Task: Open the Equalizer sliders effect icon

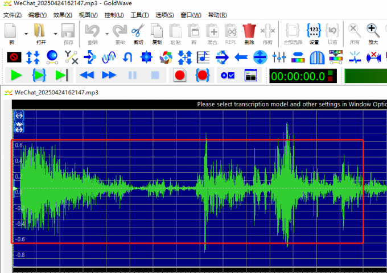Action: click(279, 57)
